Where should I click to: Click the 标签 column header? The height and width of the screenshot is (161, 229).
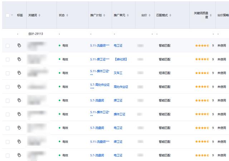click(20, 15)
